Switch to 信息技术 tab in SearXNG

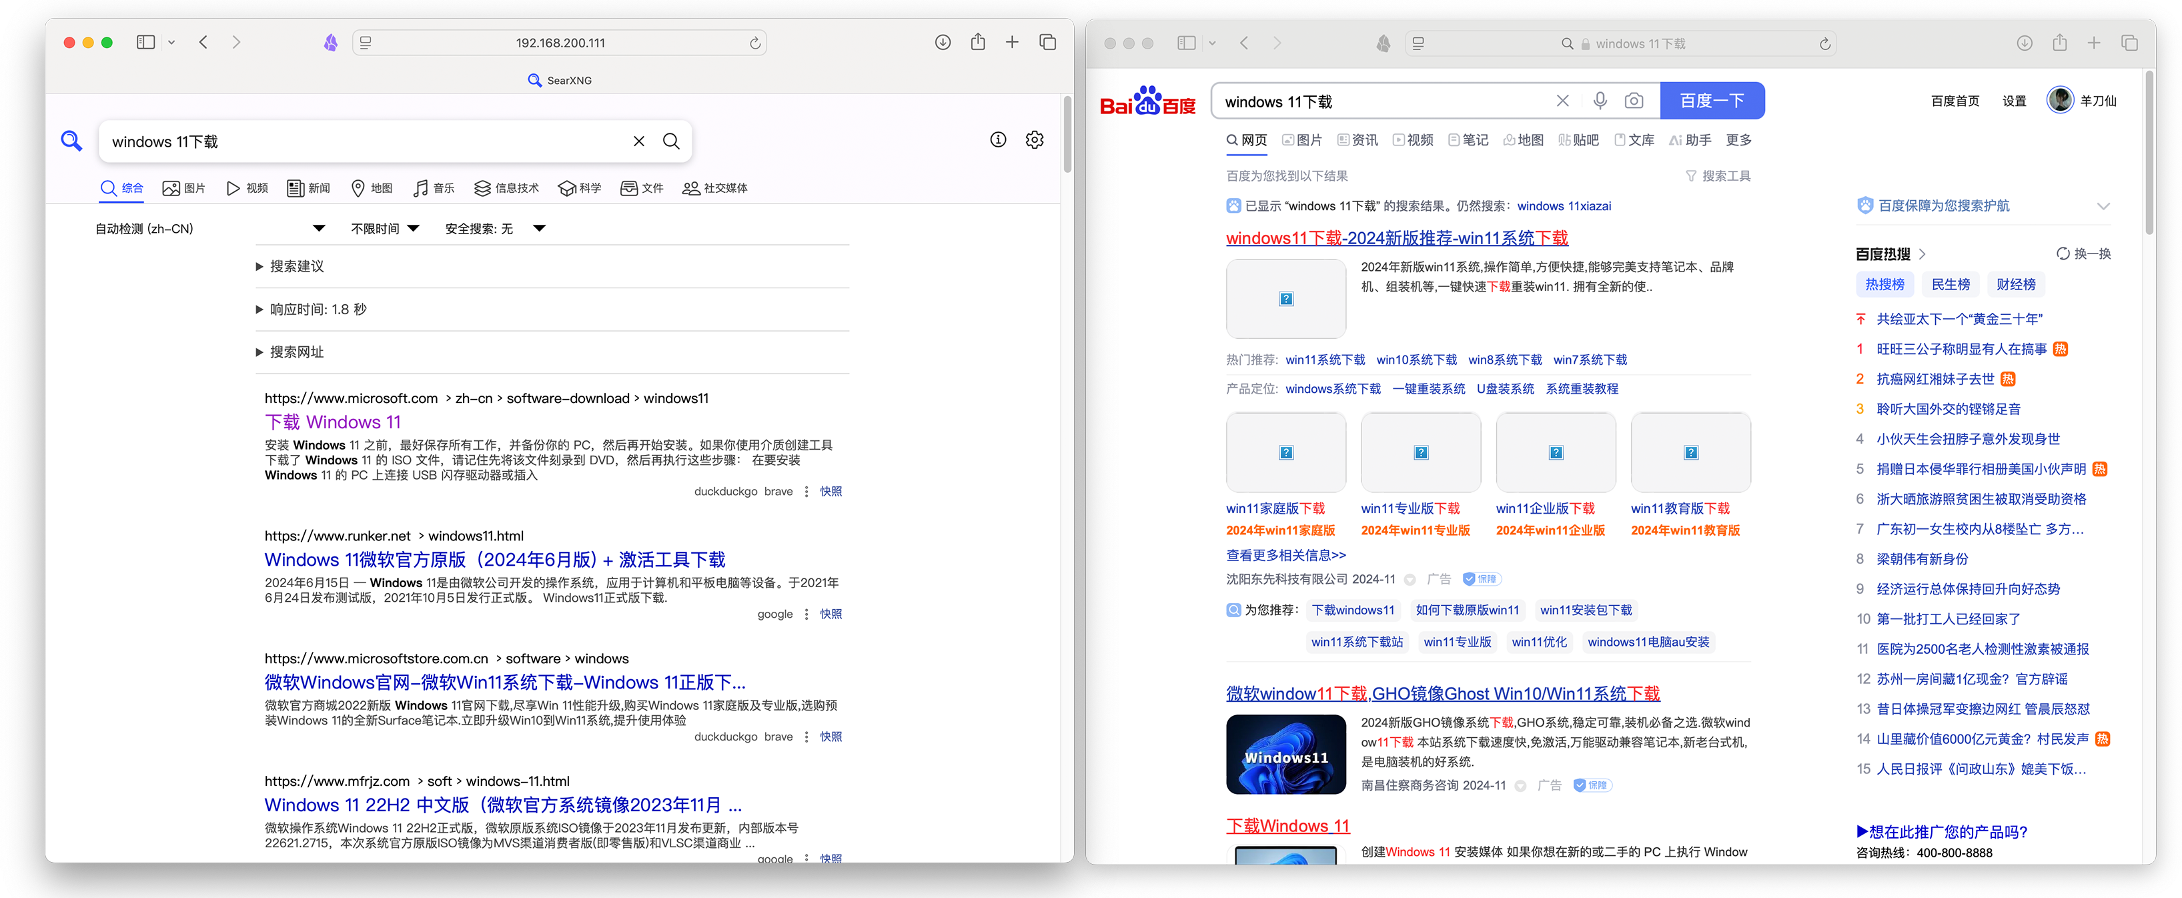click(x=506, y=188)
